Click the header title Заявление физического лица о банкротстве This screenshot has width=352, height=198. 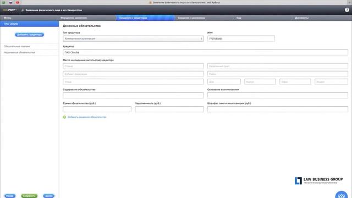coord(54,10)
